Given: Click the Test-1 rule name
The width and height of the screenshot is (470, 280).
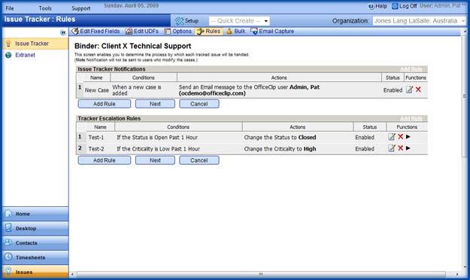Looking at the screenshot, I should (96, 138).
